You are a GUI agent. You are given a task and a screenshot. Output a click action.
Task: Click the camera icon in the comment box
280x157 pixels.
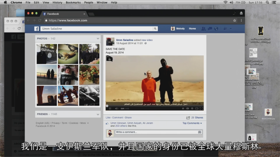click(199, 132)
